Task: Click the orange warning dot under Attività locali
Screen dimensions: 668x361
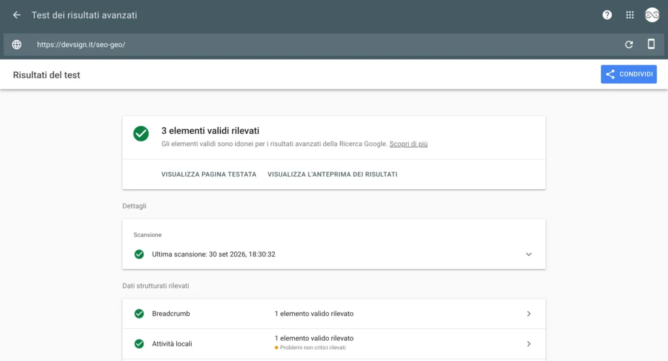Action: 277,348
